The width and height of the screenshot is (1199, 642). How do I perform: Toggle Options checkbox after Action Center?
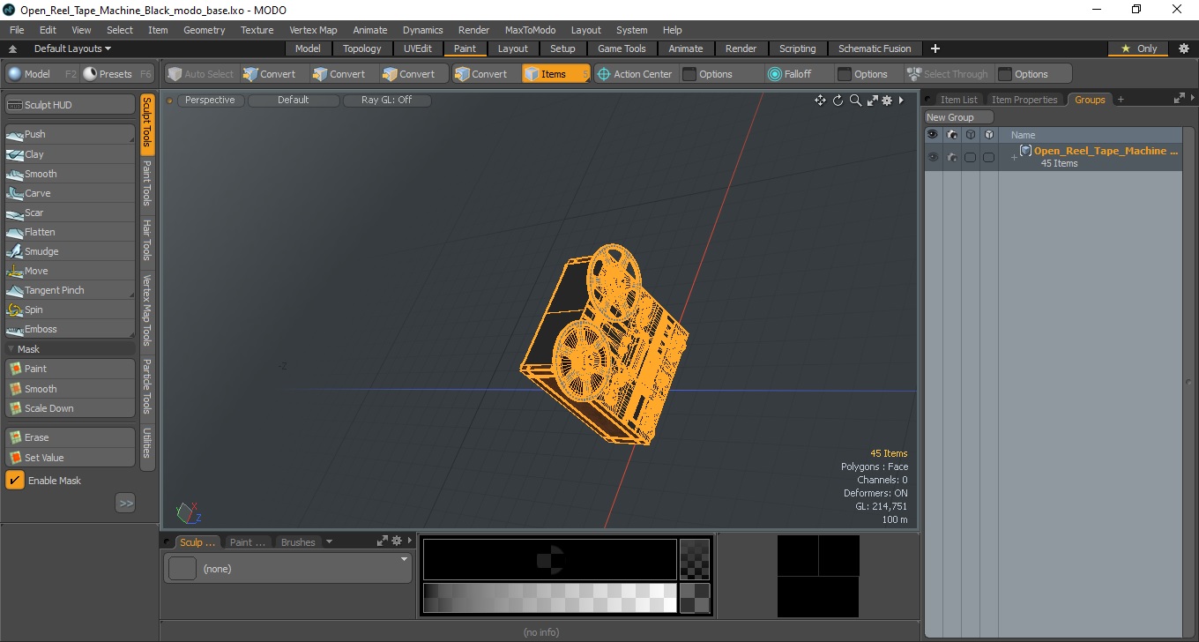coord(689,74)
